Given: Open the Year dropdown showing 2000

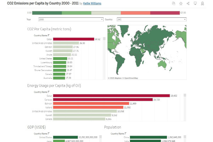Looking at the screenshot, I should 70,20.
